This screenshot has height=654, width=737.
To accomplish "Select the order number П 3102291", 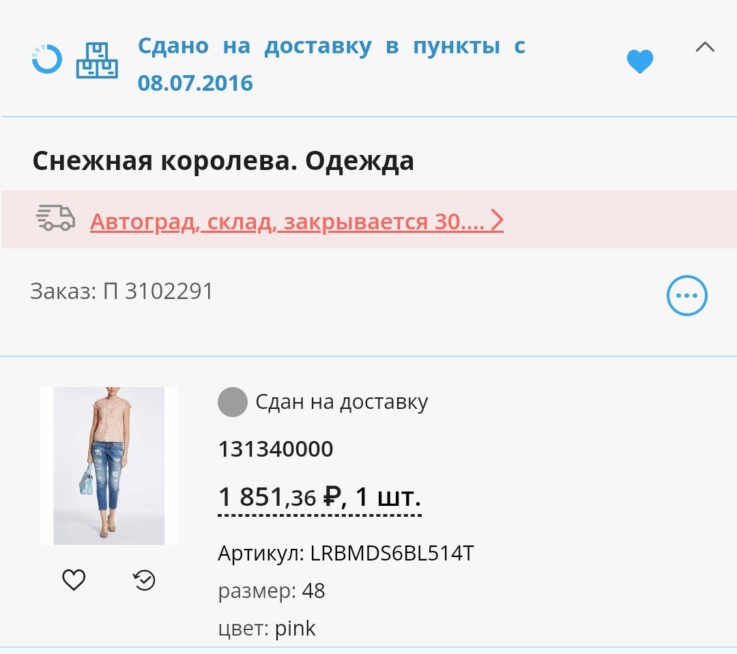I will [x=158, y=291].
